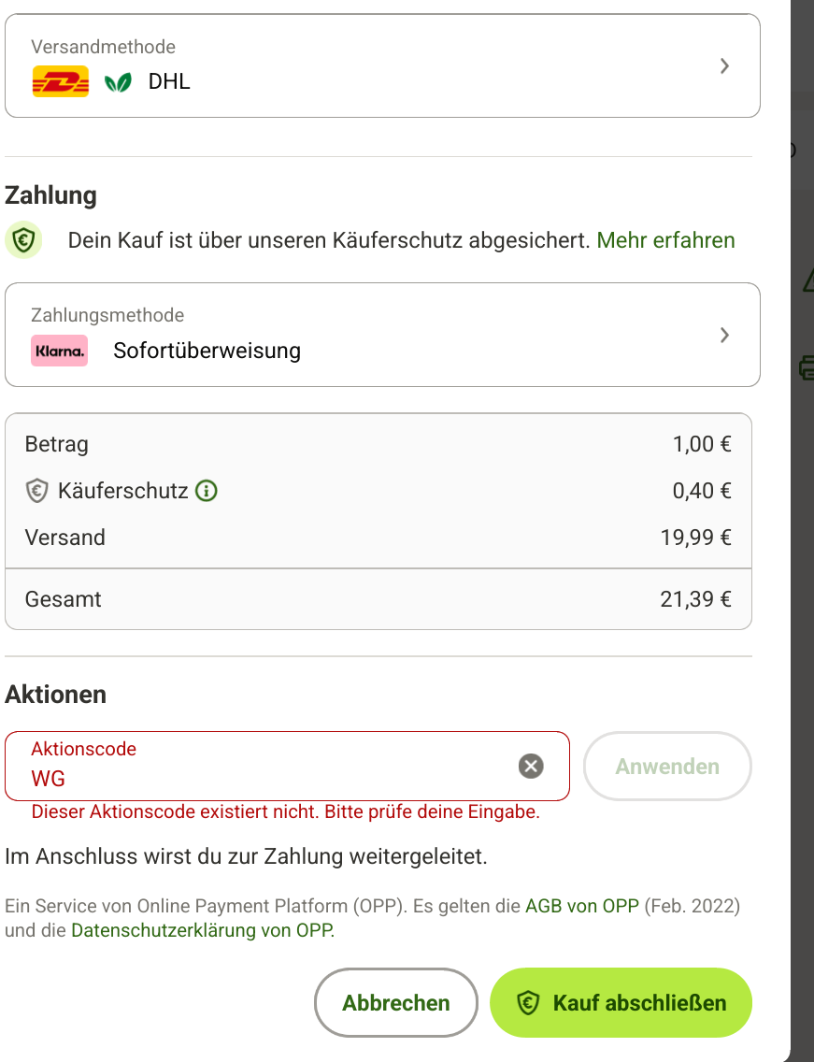Open AGB von OPP link
The height and width of the screenshot is (1062, 814).
[x=582, y=906]
